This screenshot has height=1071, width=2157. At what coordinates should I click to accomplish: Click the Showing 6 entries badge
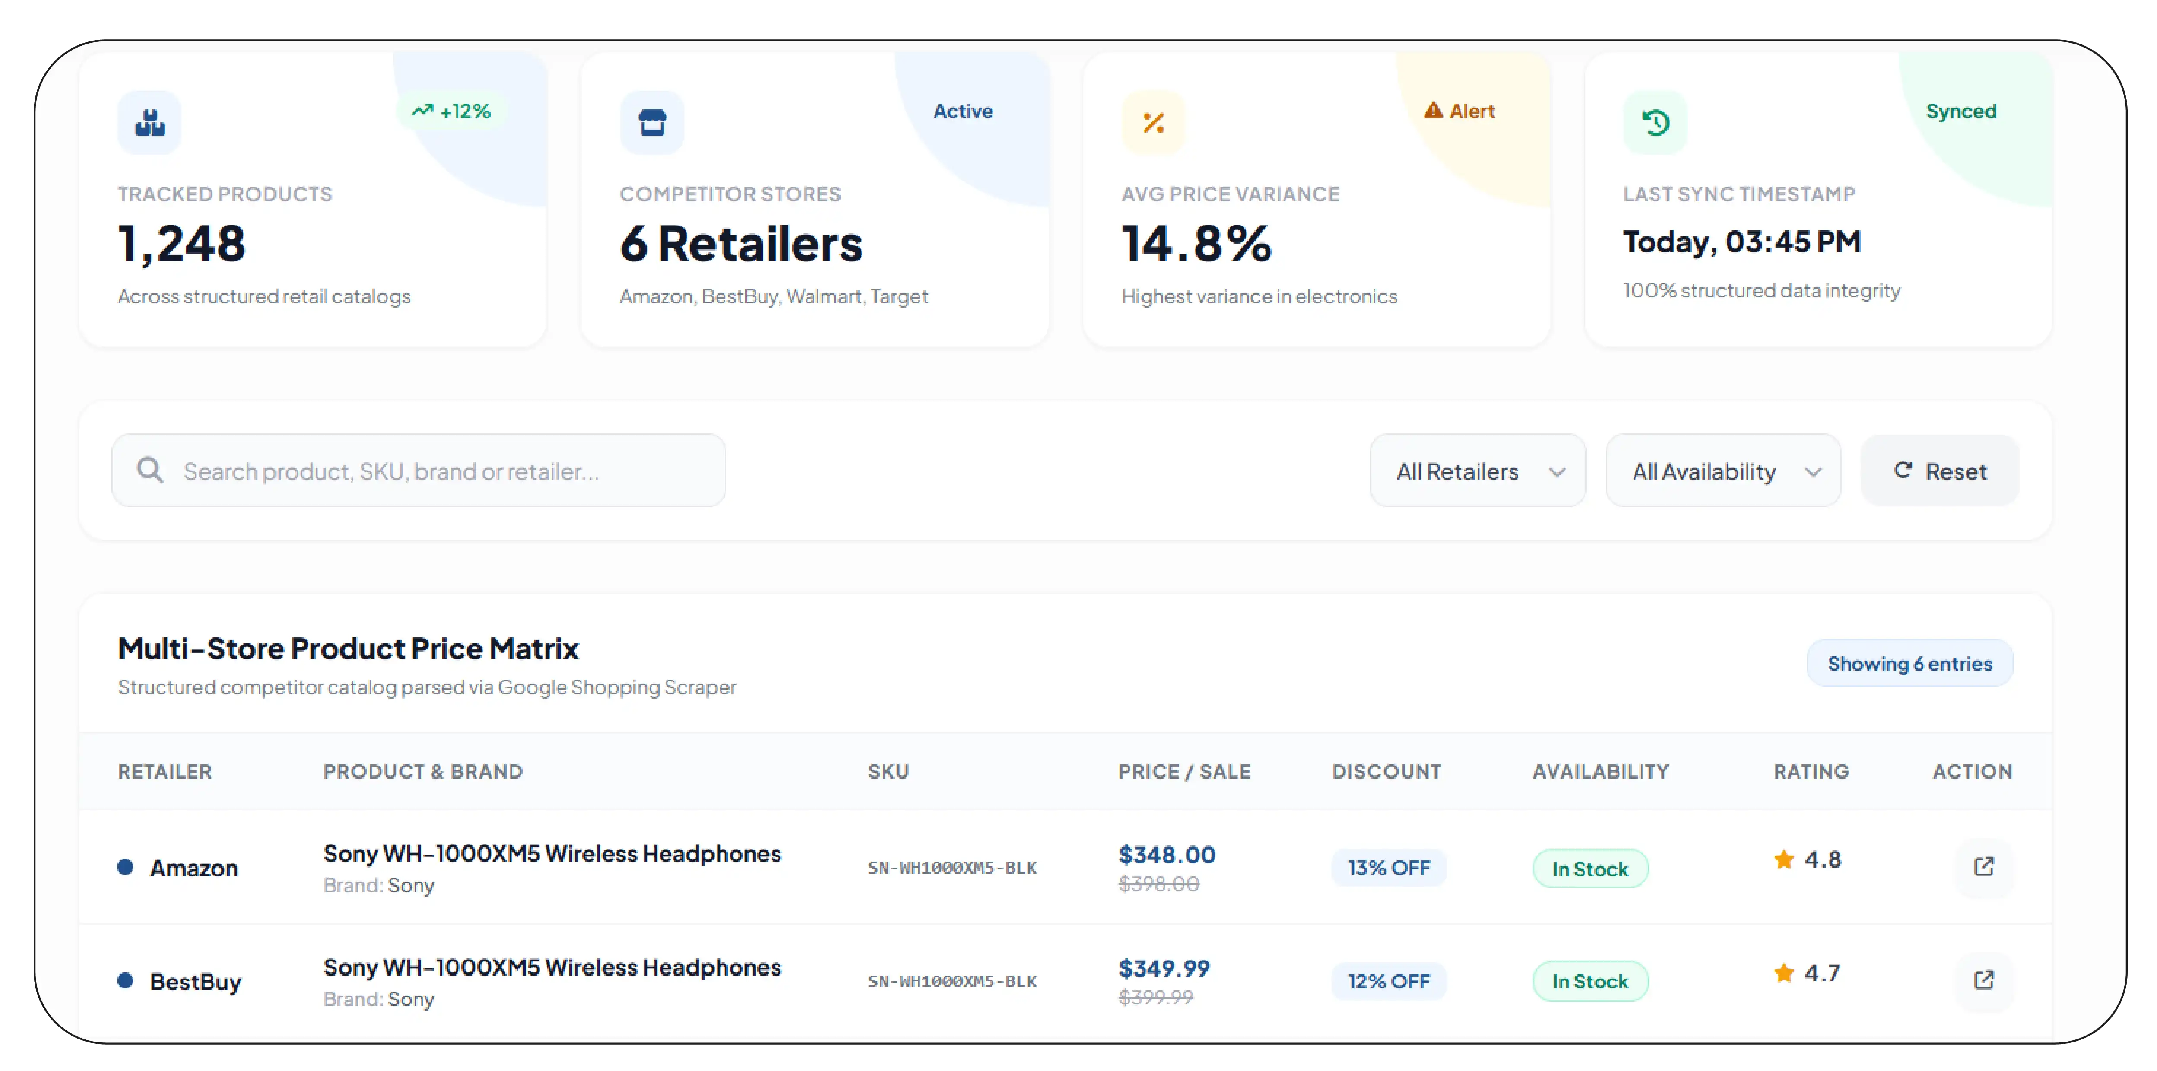(x=1909, y=663)
